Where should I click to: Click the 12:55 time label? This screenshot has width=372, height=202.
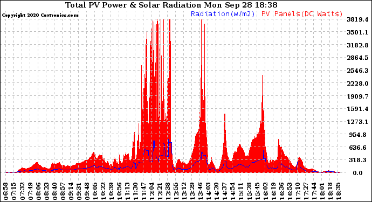coord(176,191)
